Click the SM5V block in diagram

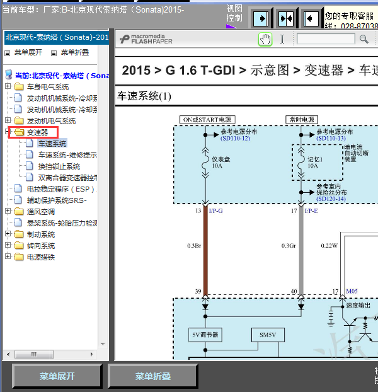pyautogui.click(x=268, y=335)
